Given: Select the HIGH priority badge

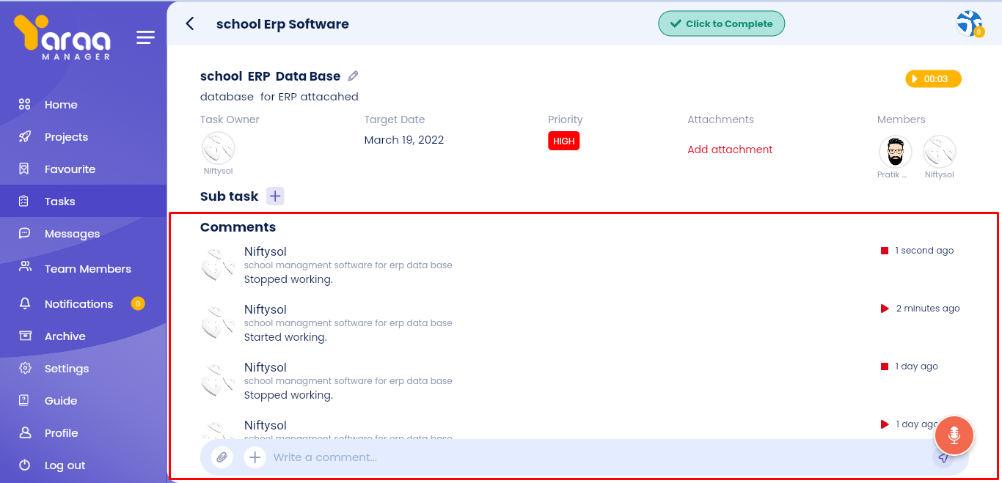Looking at the screenshot, I should click(563, 141).
